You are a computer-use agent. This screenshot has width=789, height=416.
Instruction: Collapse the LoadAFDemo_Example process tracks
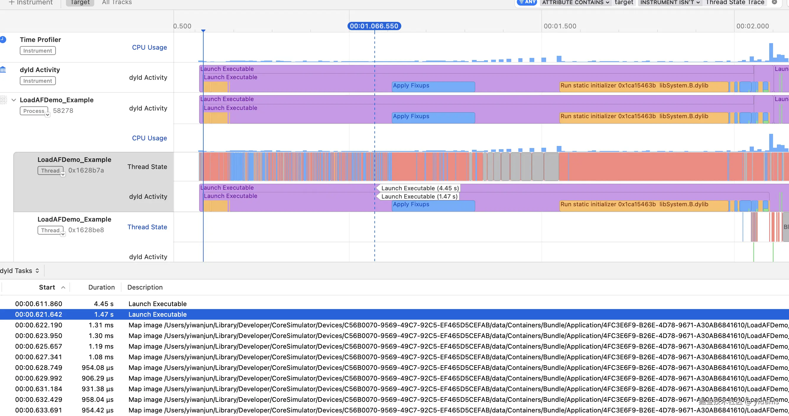point(14,100)
